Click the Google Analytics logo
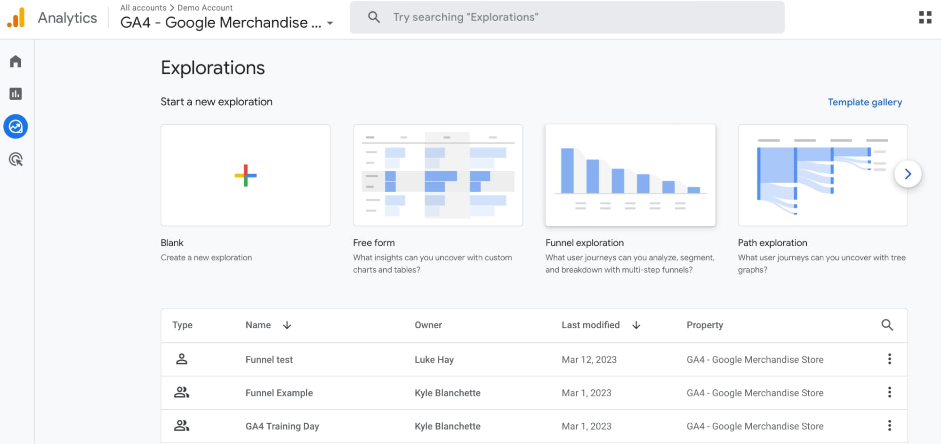941x444 pixels. [16, 18]
